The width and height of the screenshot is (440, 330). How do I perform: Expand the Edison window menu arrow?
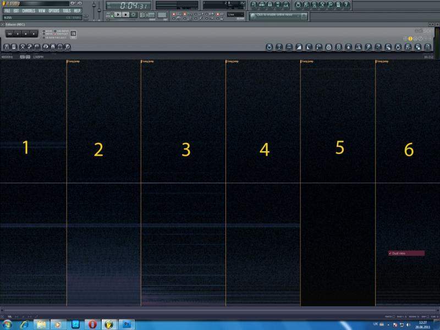3,25
